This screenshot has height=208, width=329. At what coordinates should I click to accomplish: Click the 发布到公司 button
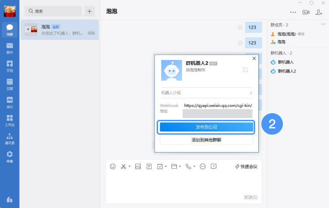coord(206,127)
